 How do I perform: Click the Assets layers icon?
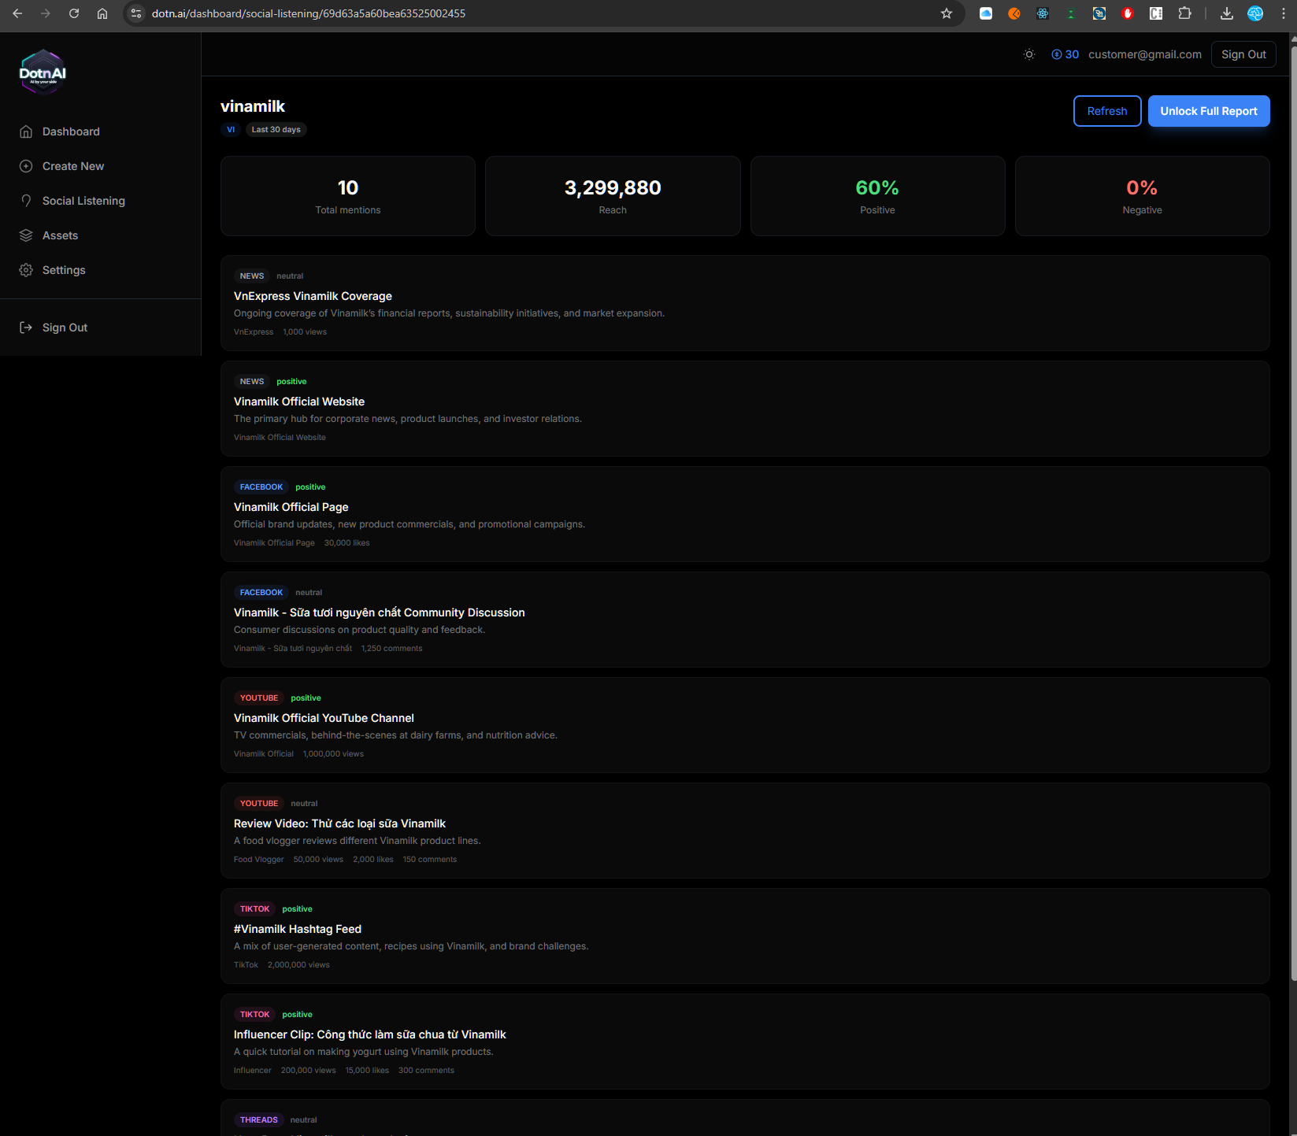[26, 235]
